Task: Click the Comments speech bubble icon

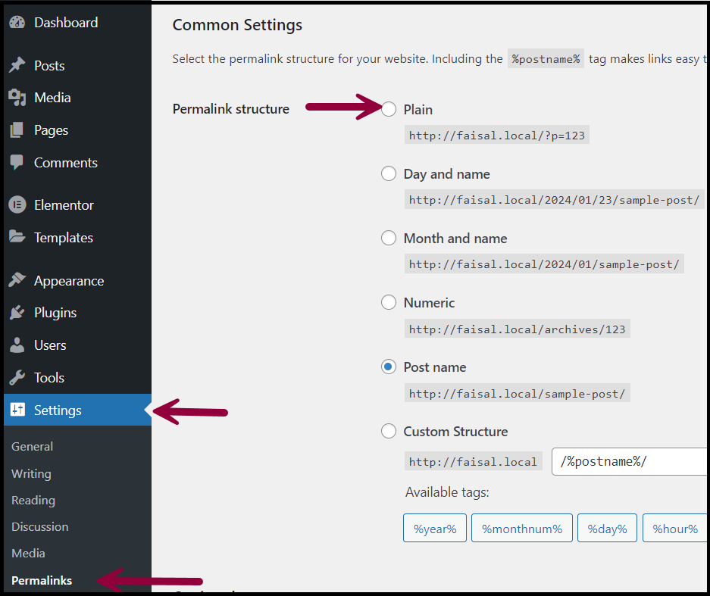Action: pyautogui.click(x=17, y=163)
